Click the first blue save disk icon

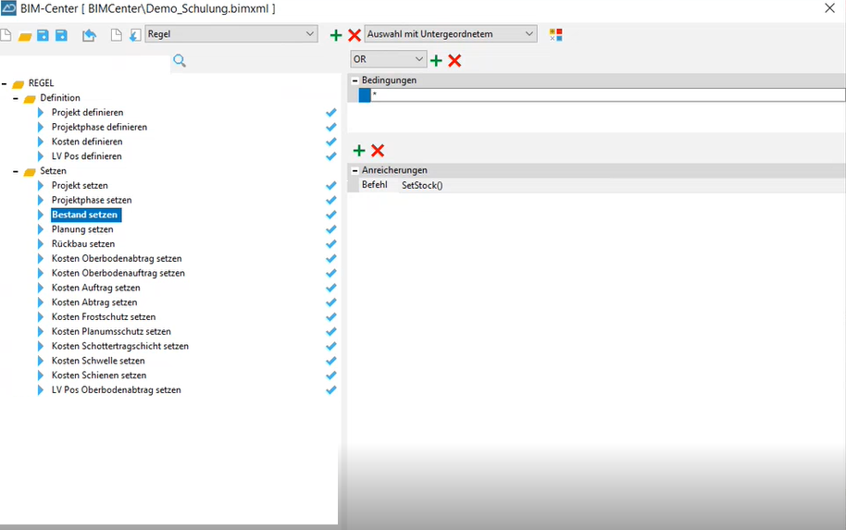[43, 35]
